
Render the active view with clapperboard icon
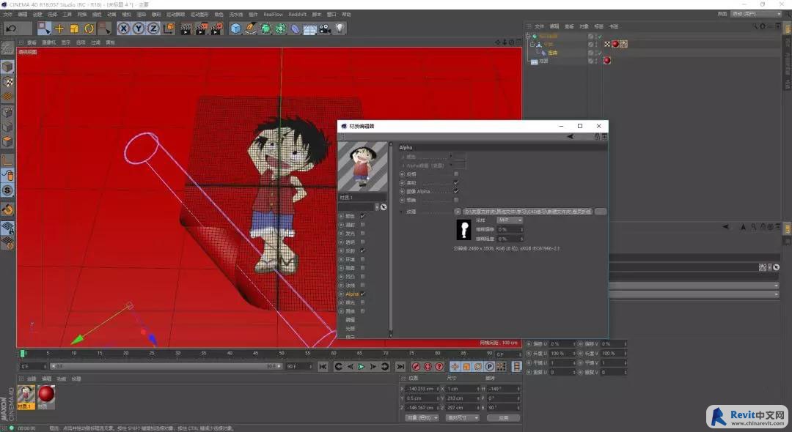coord(186,29)
